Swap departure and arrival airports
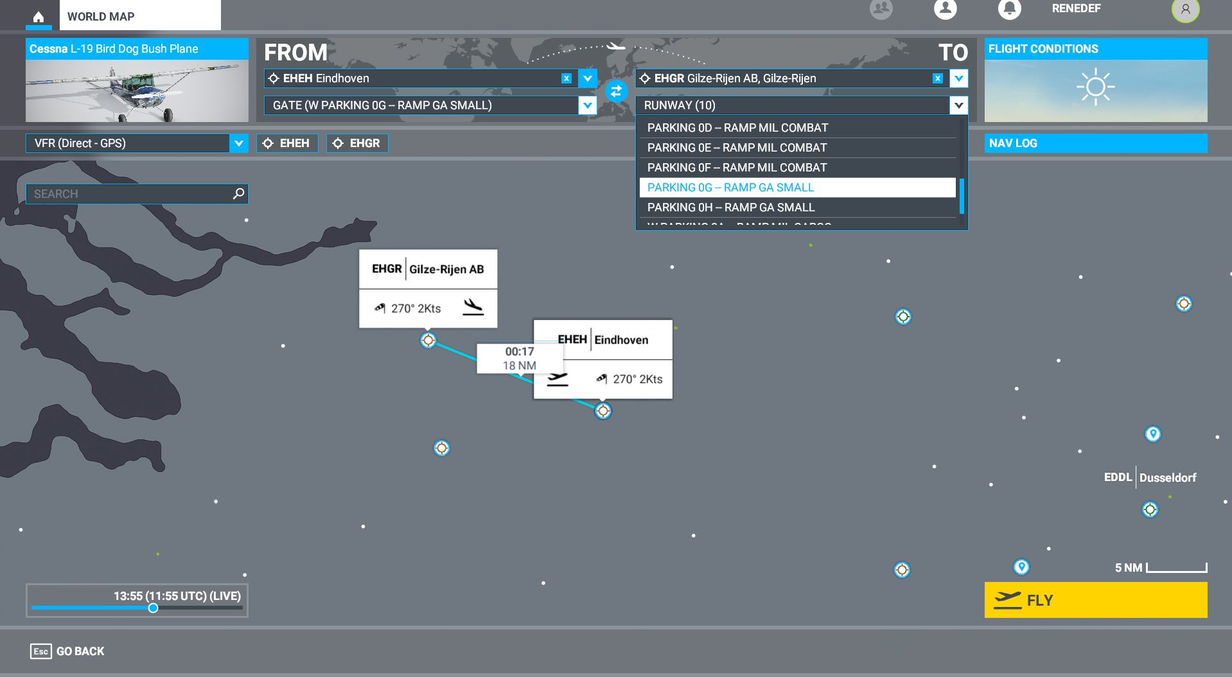Screen dimensions: 1232x677 (x=616, y=92)
